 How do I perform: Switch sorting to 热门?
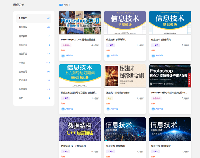pos(67,5)
